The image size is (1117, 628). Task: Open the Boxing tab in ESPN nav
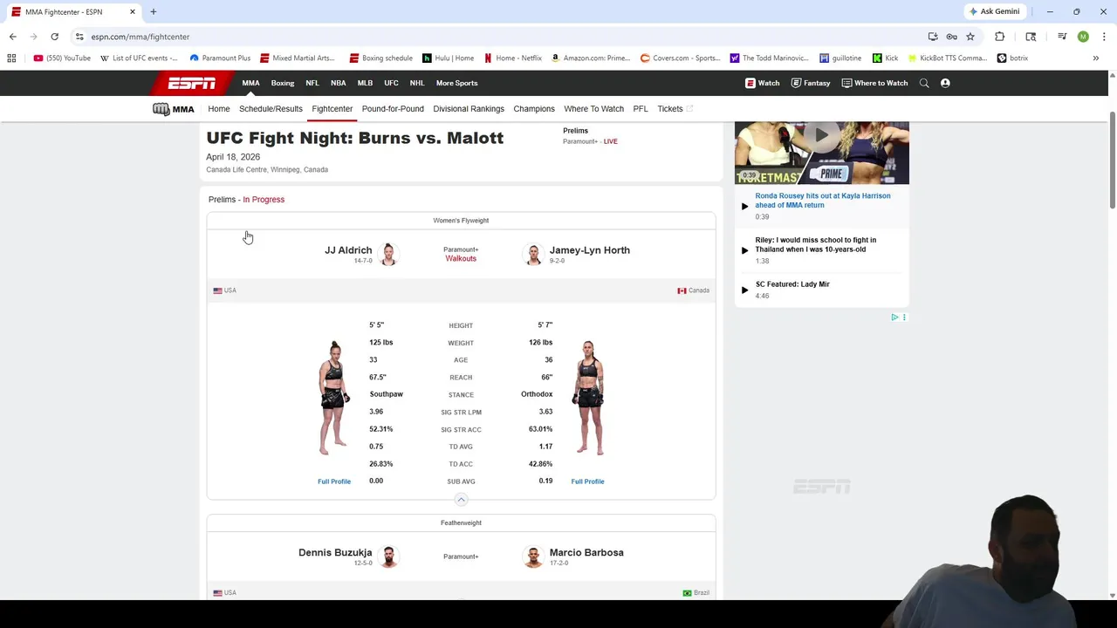(x=283, y=83)
